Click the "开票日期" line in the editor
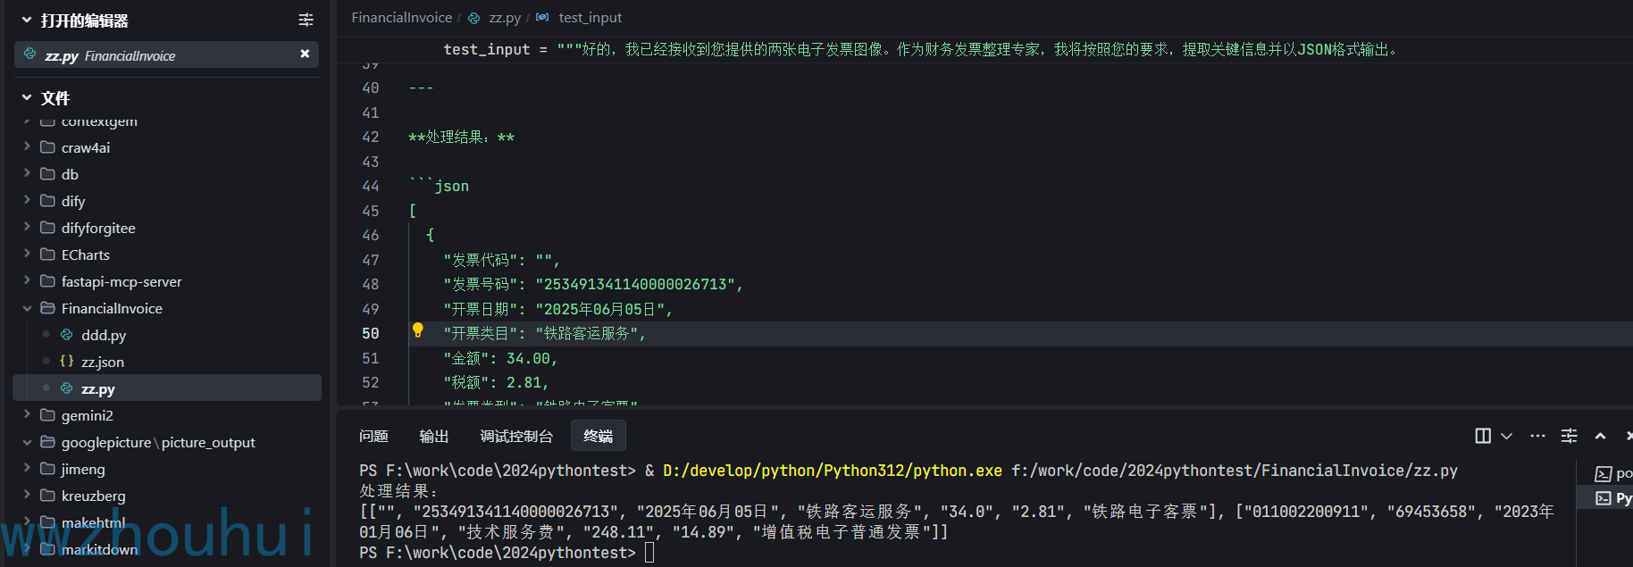 [x=557, y=309]
